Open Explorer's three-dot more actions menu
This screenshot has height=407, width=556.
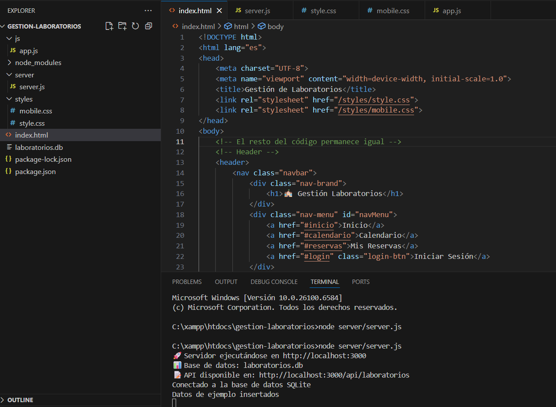point(148,11)
